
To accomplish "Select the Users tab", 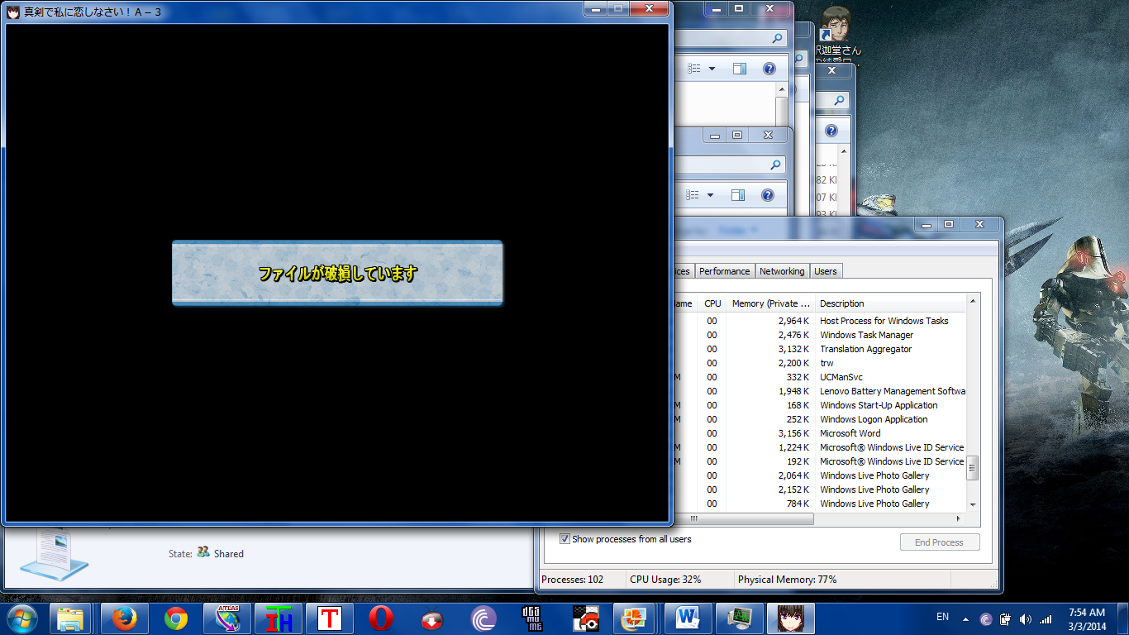I will tap(825, 271).
